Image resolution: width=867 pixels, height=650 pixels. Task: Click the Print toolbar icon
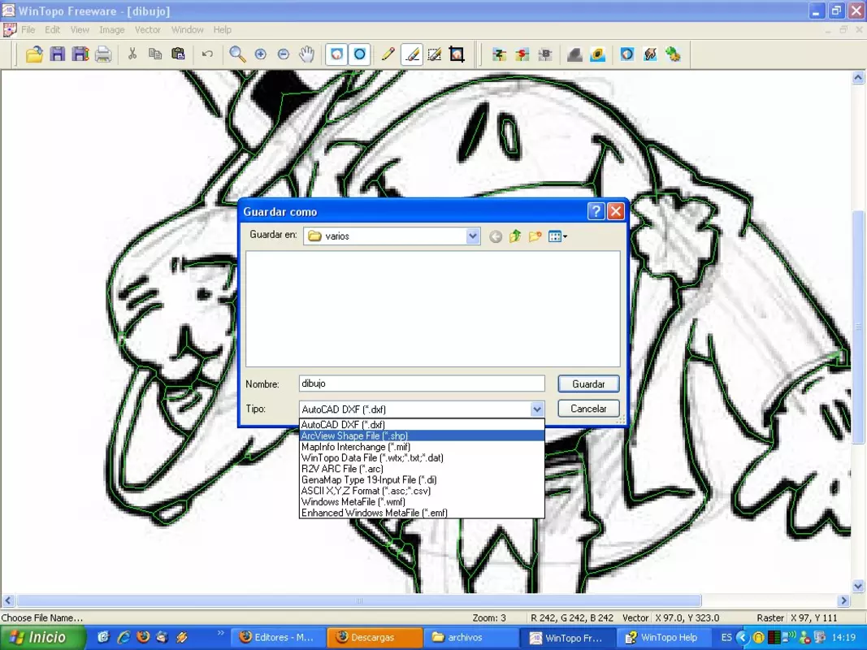click(x=103, y=54)
